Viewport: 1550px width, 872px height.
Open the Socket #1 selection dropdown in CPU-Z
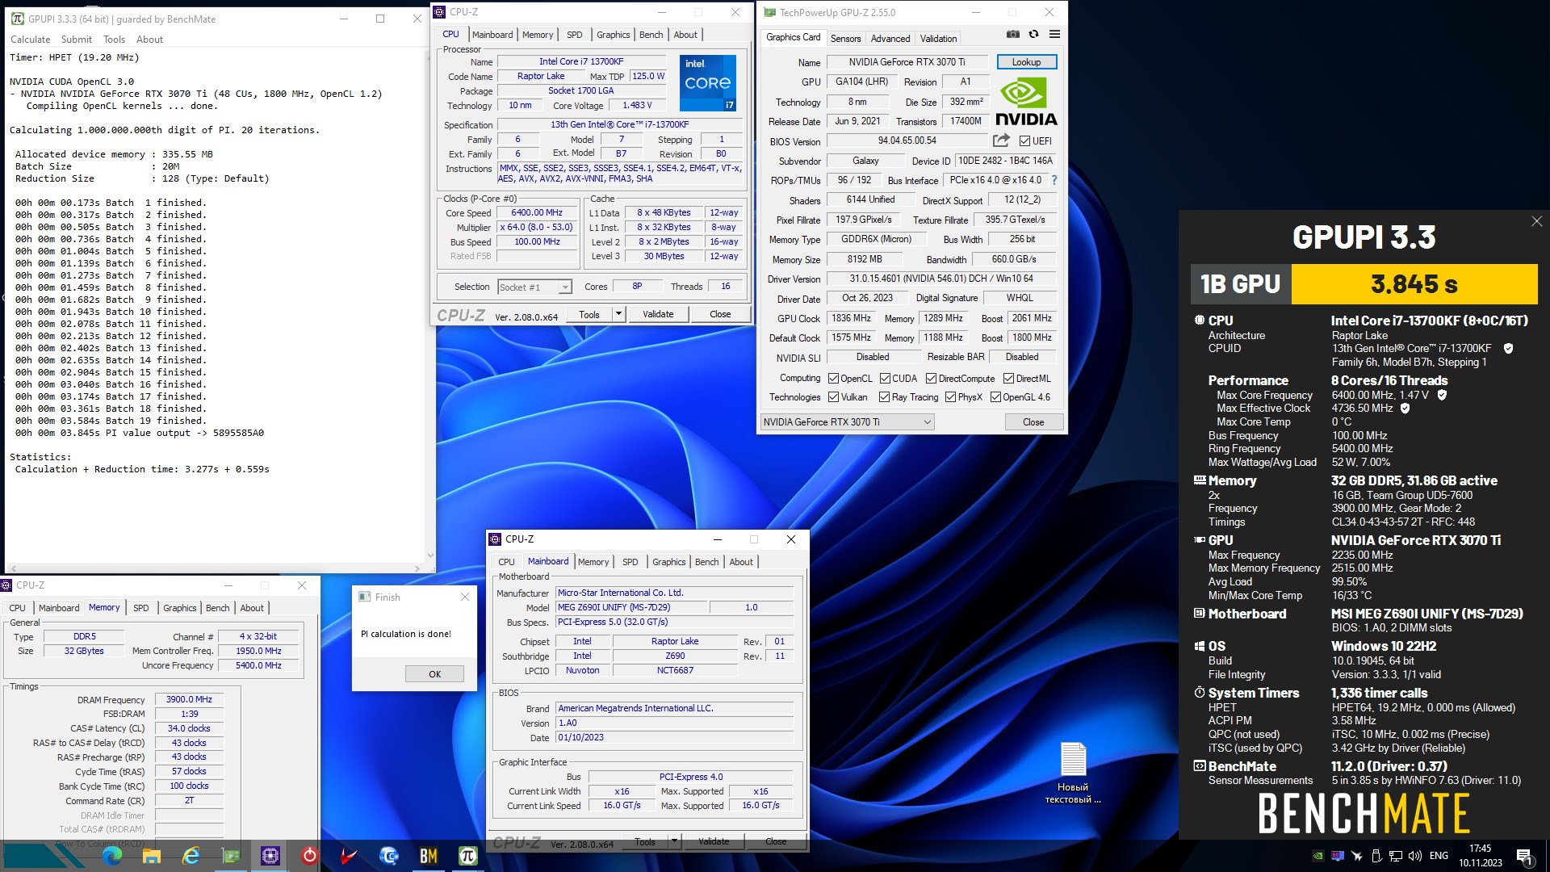pyautogui.click(x=534, y=287)
